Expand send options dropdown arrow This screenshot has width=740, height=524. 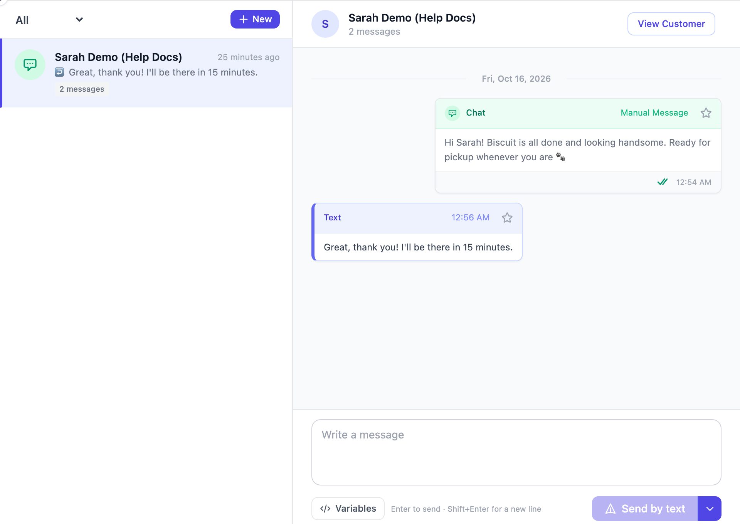click(x=710, y=509)
